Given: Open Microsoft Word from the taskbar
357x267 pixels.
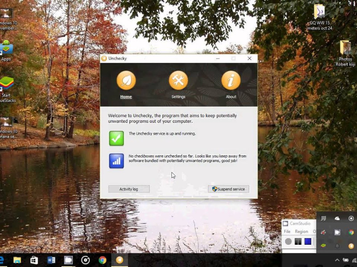Looking at the screenshot, I should pyautogui.click(x=51, y=260).
